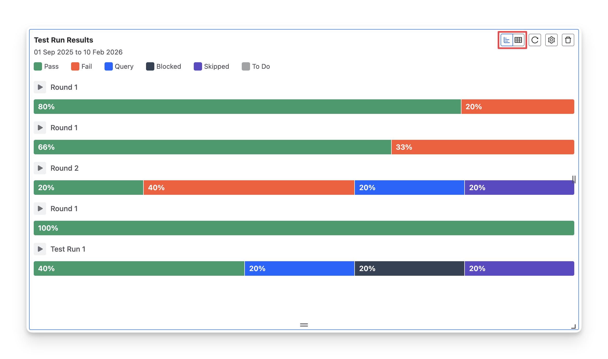The image size is (608, 359).
Task: Switch to bar chart view
Action: [x=507, y=40]
